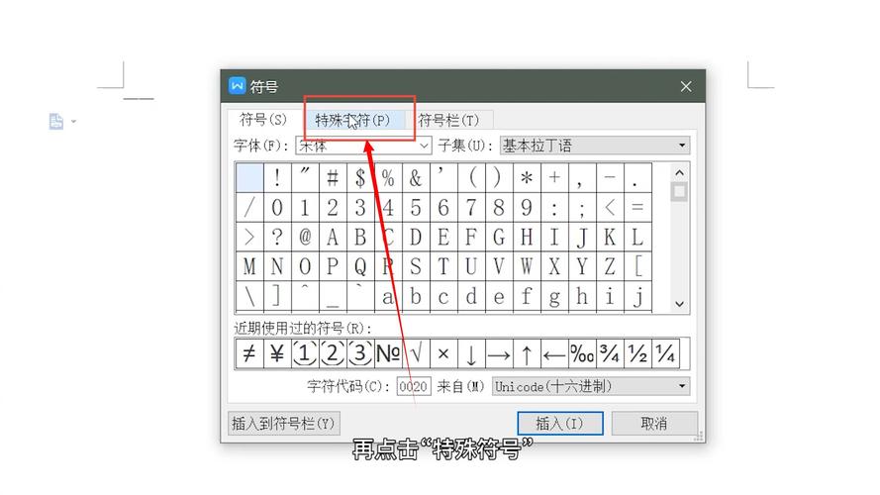This screenshot has width=880, height=495.
Task: Choose recent symbol circled ①
Action: pyautogui.click(x=305, y=353)
